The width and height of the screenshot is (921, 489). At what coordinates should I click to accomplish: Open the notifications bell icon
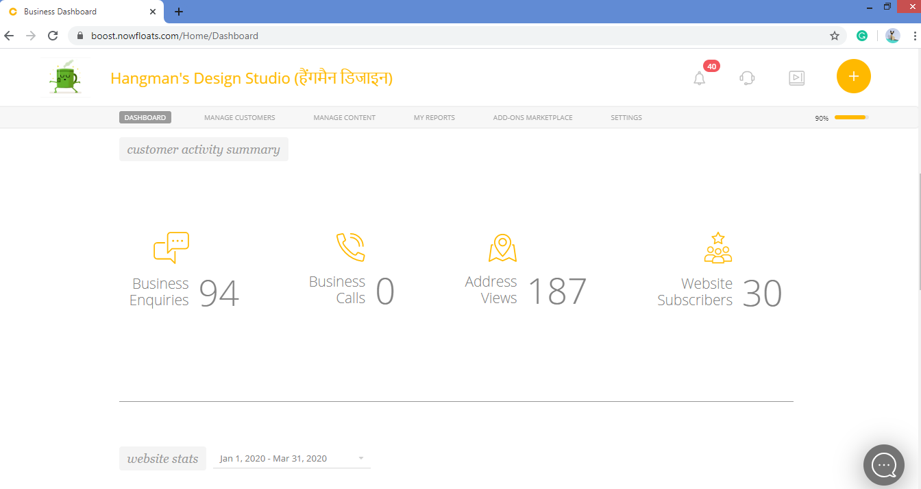click(699, 78)
